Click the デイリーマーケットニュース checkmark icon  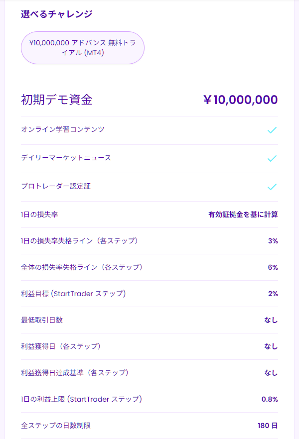click(272, 159)
